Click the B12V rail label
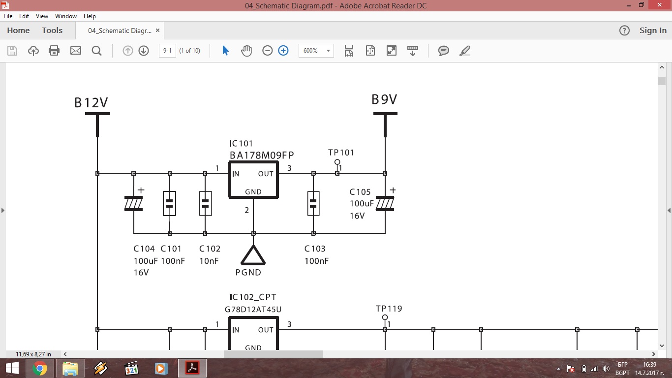The image size is (672, 378). (91, 102)
